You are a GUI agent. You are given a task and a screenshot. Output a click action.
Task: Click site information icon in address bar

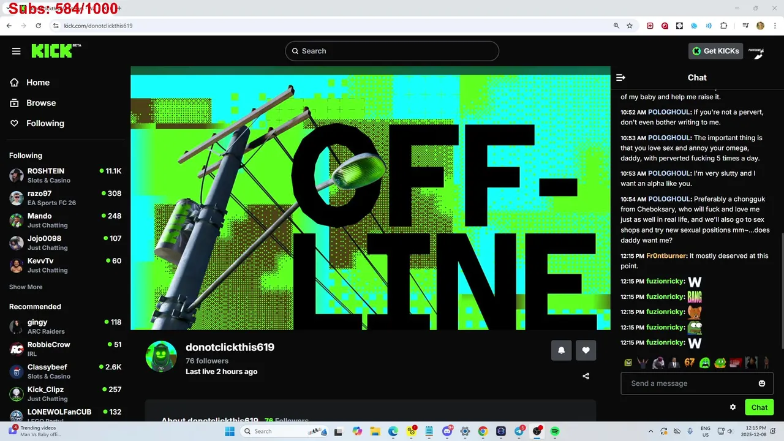pos(56,26)
